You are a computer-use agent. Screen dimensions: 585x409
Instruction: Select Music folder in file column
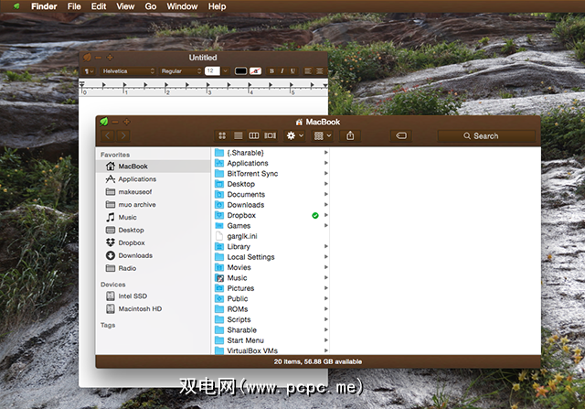point(271,278)
